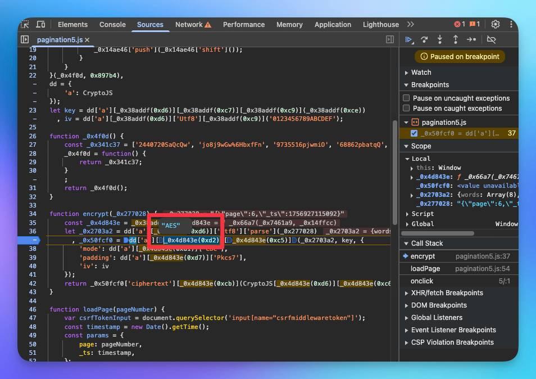
Task: Step over next function call
Action: [x=424, y=40]
